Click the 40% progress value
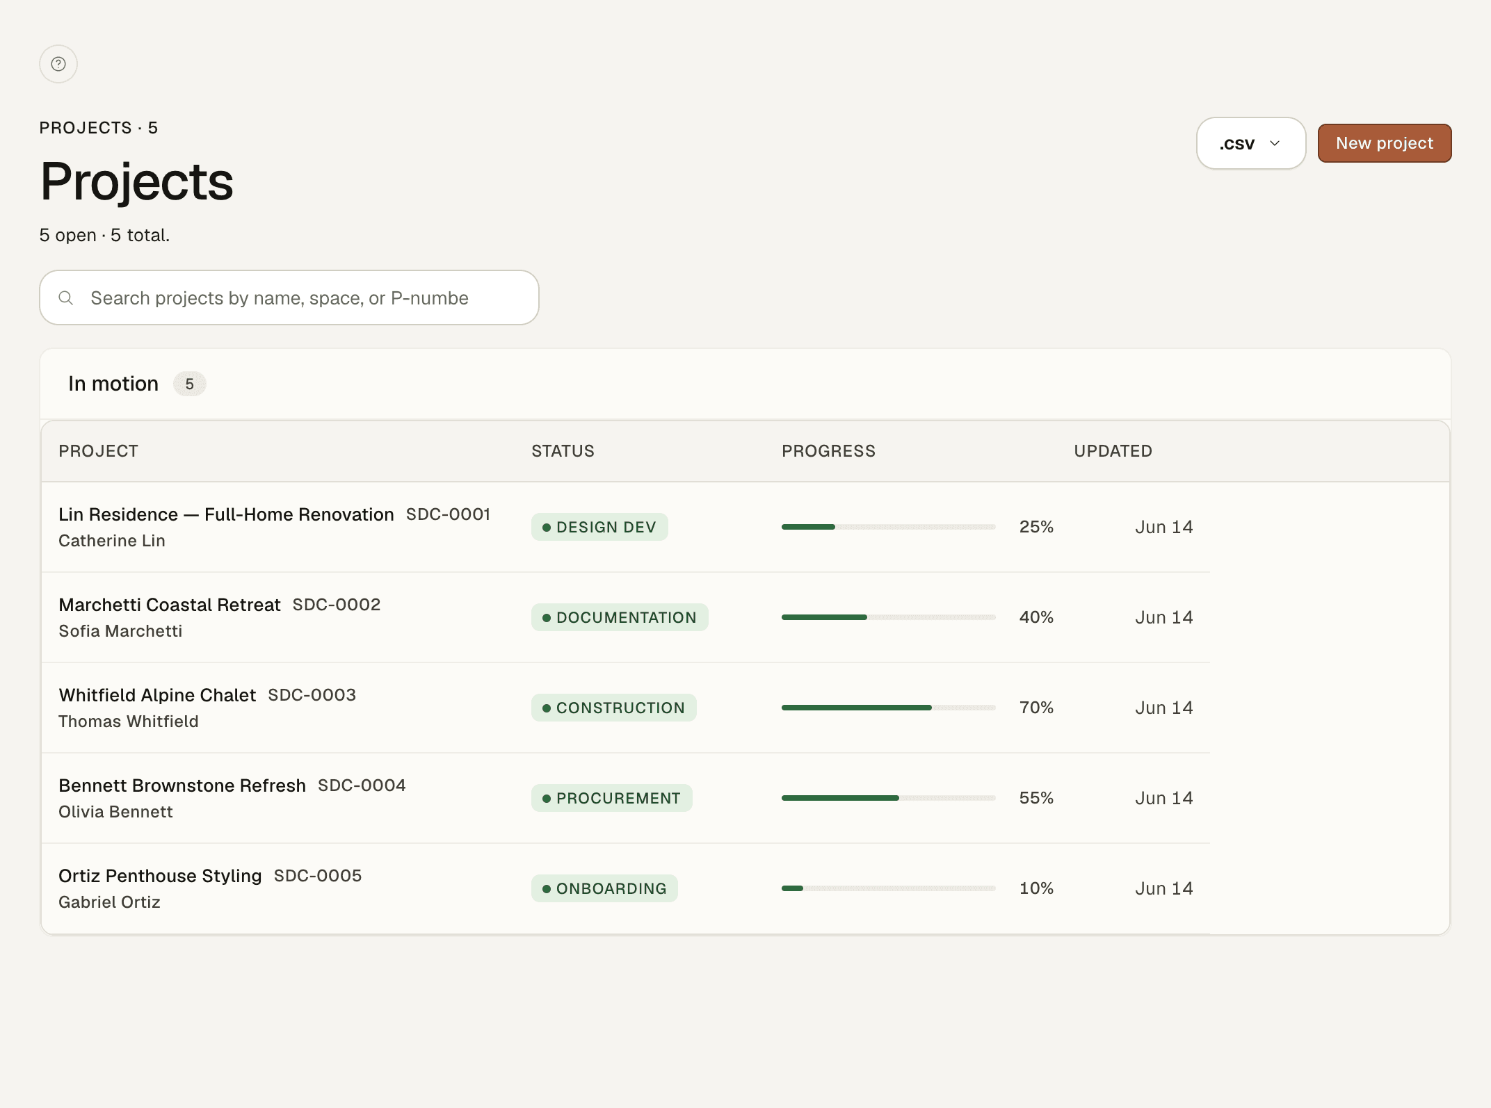 pos(1036,617)
